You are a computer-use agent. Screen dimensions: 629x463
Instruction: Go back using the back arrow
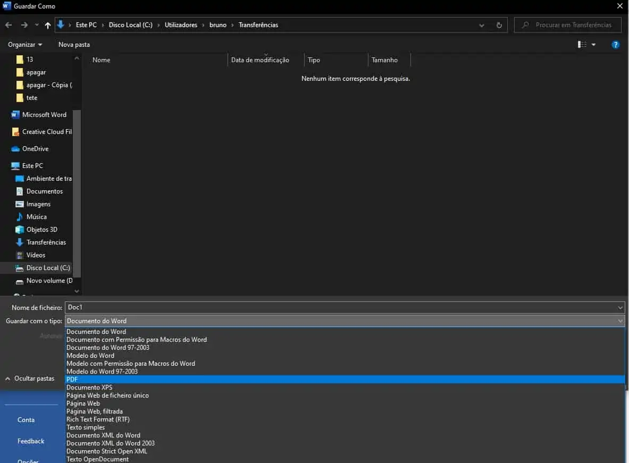point(9,25)
